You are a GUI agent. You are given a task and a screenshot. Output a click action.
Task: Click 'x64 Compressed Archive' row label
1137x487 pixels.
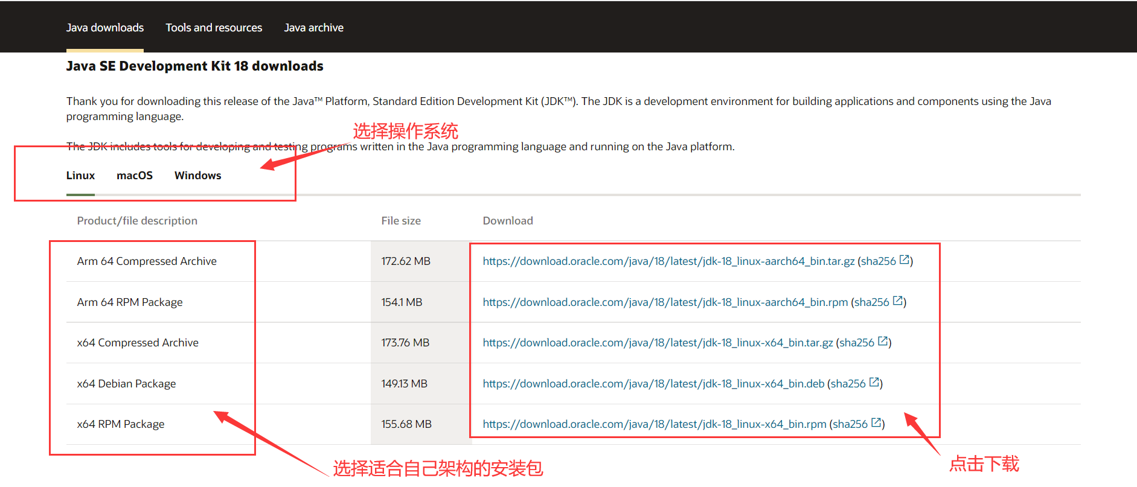pyautogui.click(x=138, y=343)
